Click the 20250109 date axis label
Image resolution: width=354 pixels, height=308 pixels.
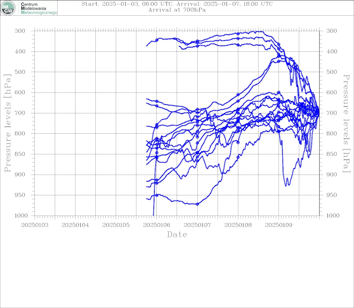click(279, 225)
